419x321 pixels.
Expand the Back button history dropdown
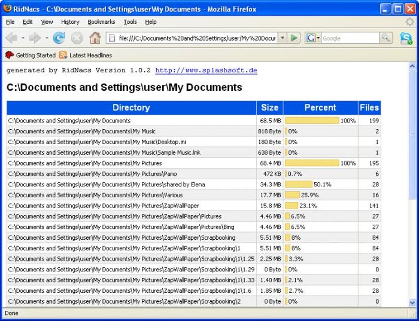(x=23, y=38)
